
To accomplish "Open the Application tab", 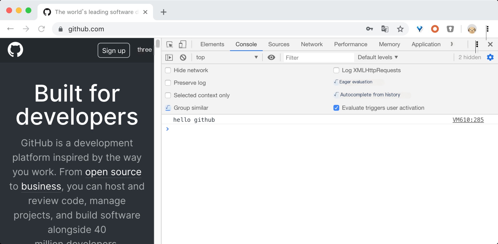I will tap(426, 44).
